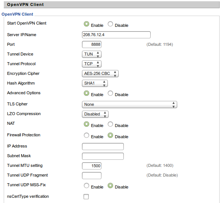
Task: Tick the nsCertType verification checkbox
Action: (86, 197)
